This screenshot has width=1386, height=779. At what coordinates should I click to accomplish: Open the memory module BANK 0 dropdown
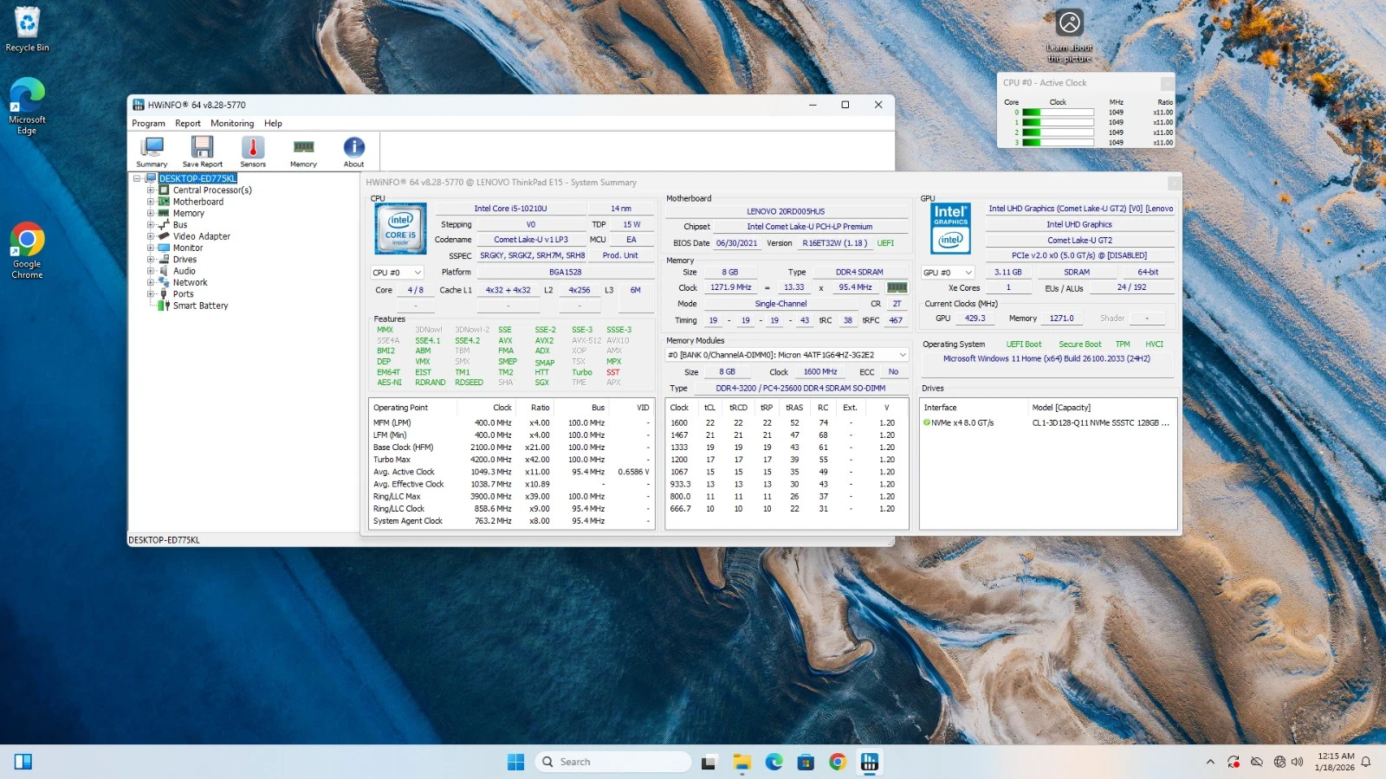[787, 355]
